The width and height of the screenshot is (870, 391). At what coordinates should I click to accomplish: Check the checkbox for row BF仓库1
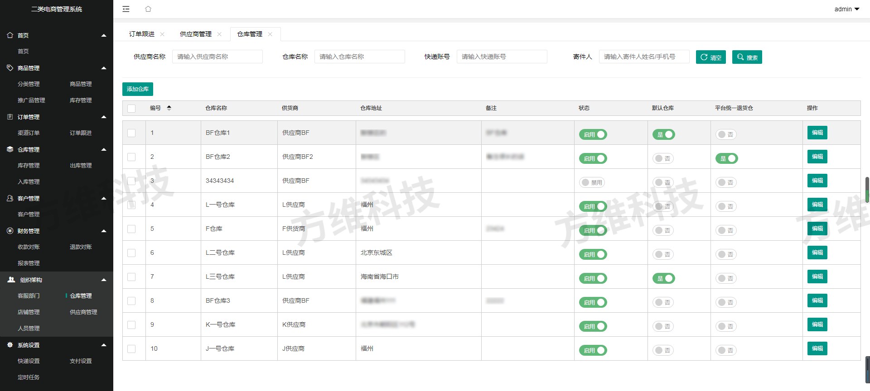[x=131, y=133]
